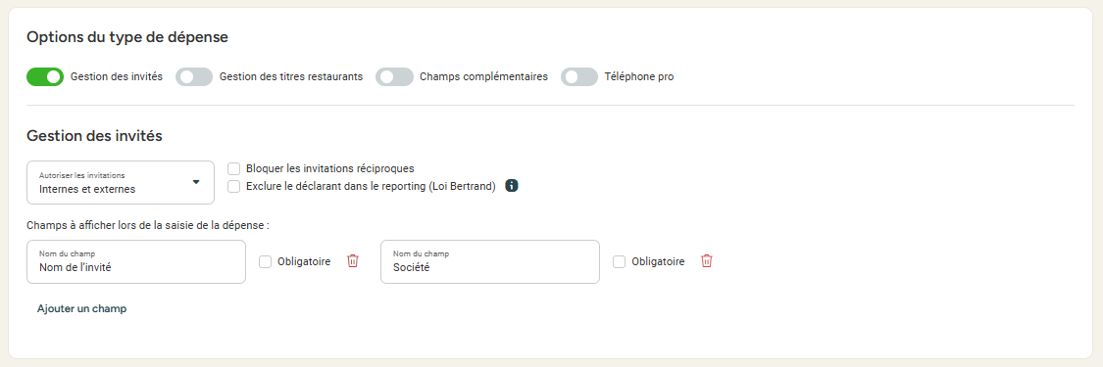The height and width of the screenshot is (367, 1103).
Task: Click the 'Ajouter un champ' button
Action: (81, 308)
